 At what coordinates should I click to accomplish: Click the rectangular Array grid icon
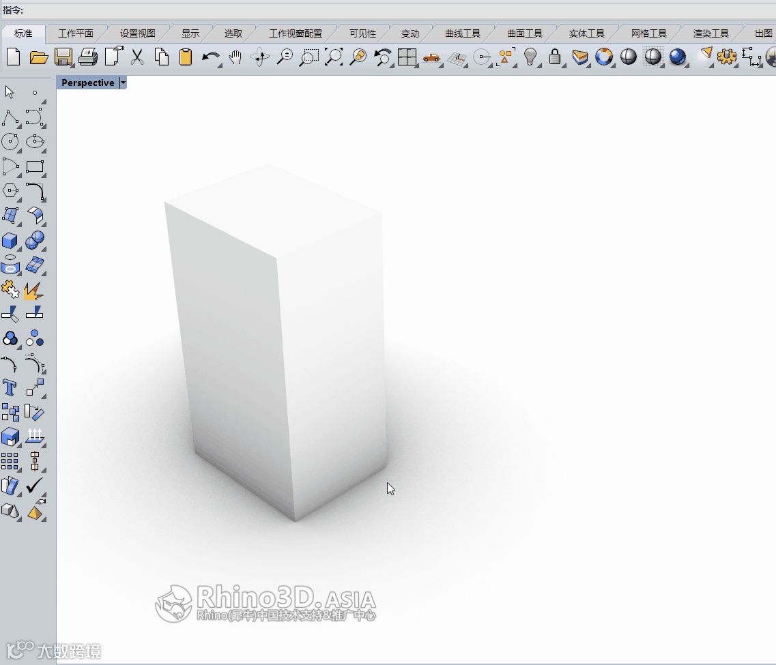pyautogui.click(x=10, y=461)
